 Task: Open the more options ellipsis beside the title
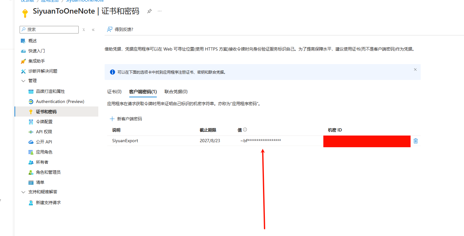click(160, 11)
